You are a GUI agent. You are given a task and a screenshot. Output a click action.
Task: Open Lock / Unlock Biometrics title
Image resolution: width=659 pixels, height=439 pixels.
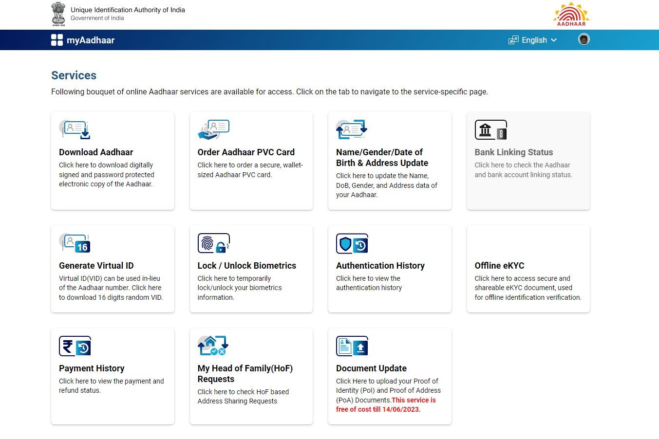point(247,266)
